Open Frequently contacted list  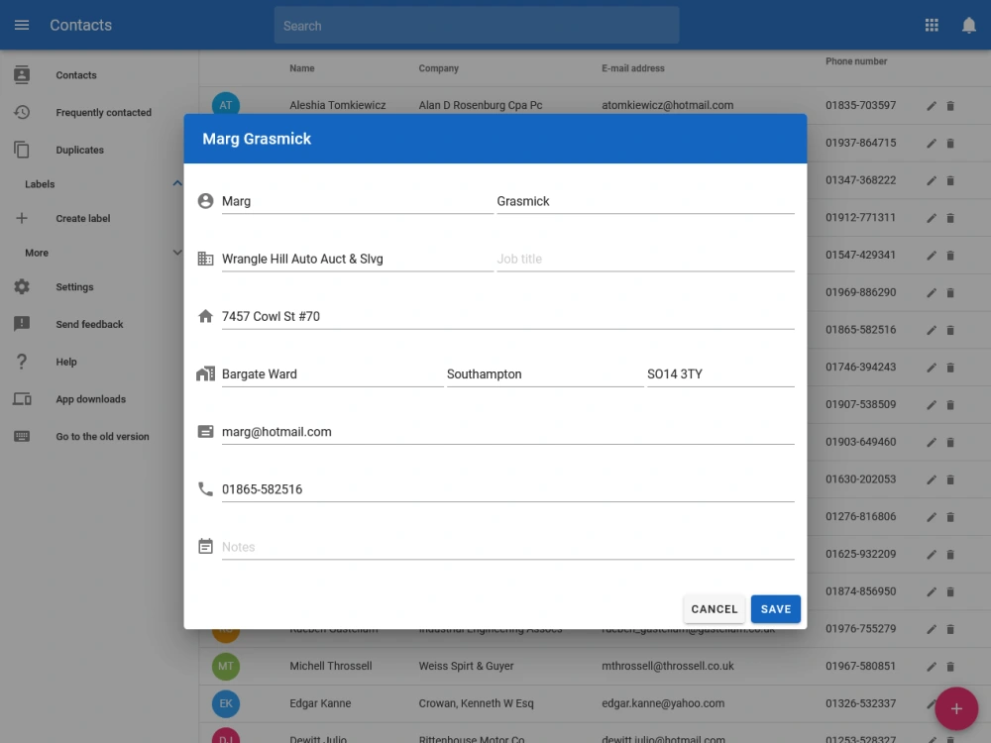pyautogui.click(x=104, y=113)
